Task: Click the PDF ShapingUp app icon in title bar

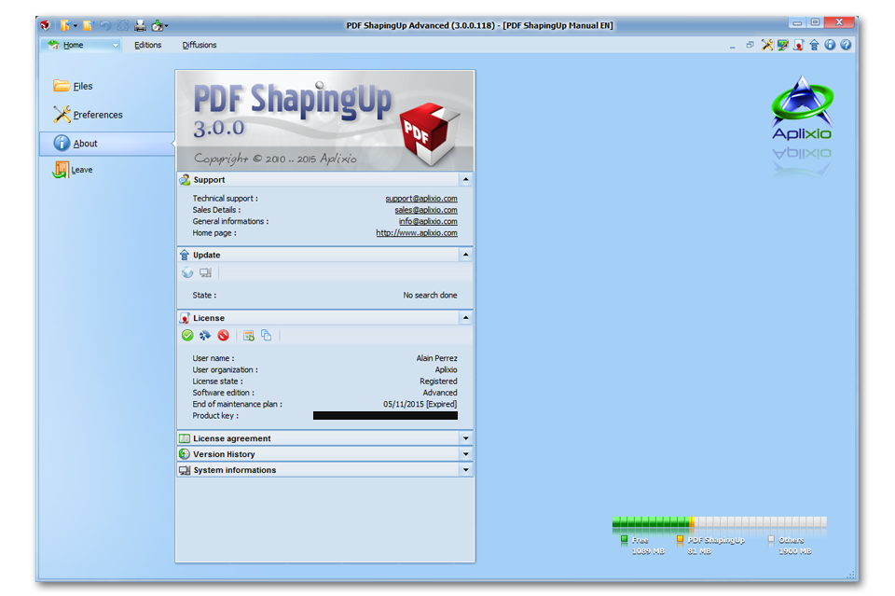Action: [45, 25]
